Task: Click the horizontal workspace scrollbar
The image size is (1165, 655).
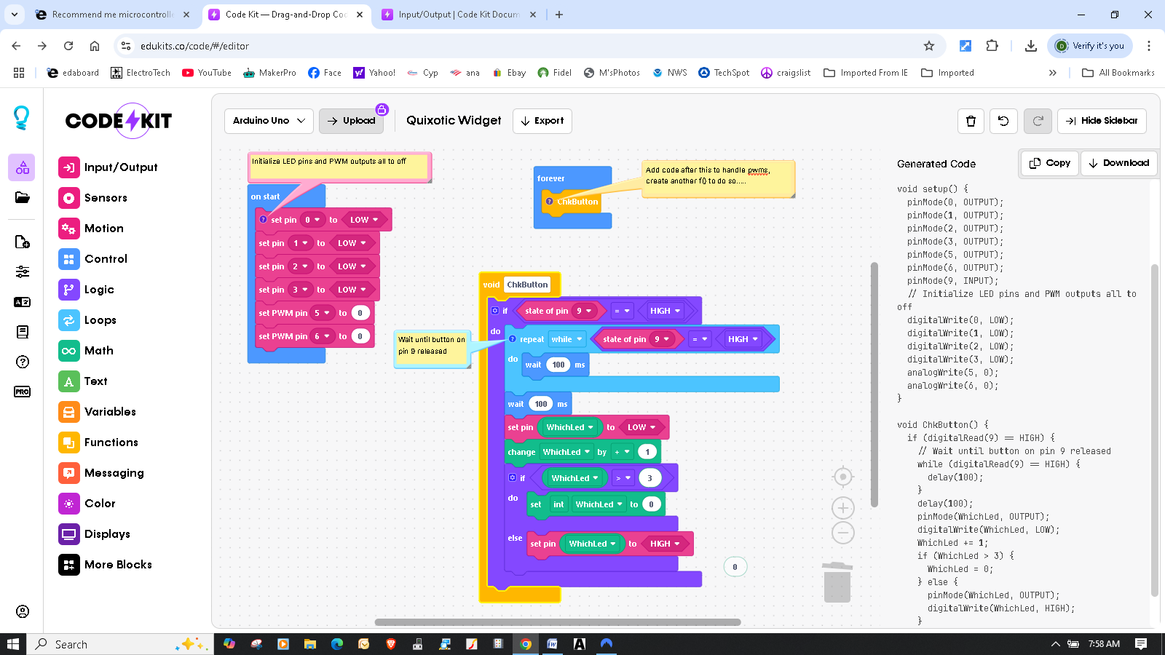Action: coord(558,622)
